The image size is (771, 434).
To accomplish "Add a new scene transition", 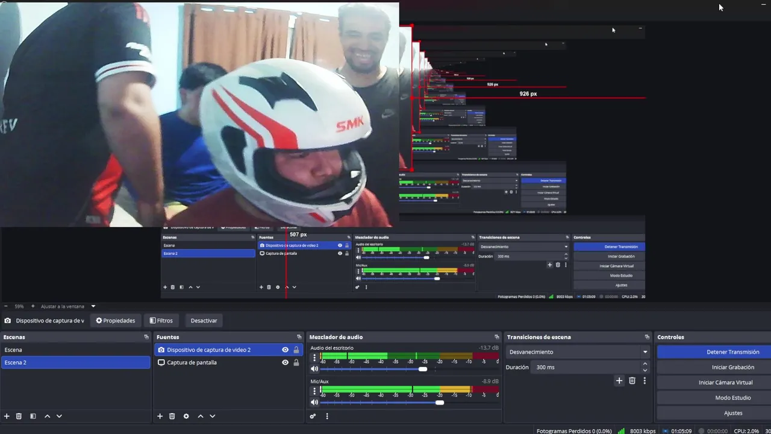I will coord(619,380).
